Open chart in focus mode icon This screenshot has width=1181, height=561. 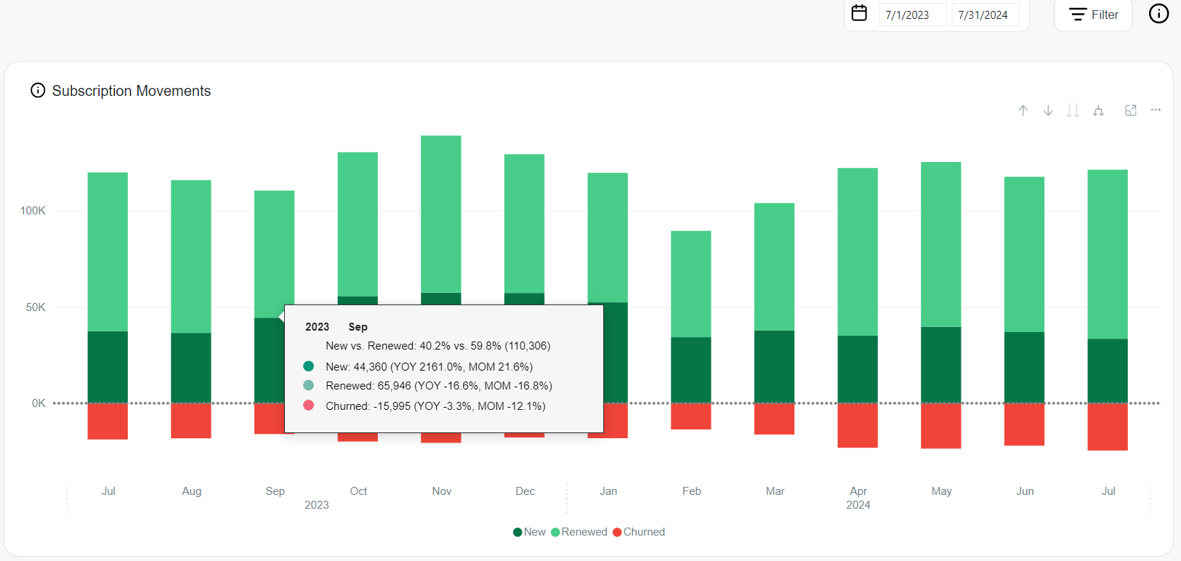pos(1131,110)
